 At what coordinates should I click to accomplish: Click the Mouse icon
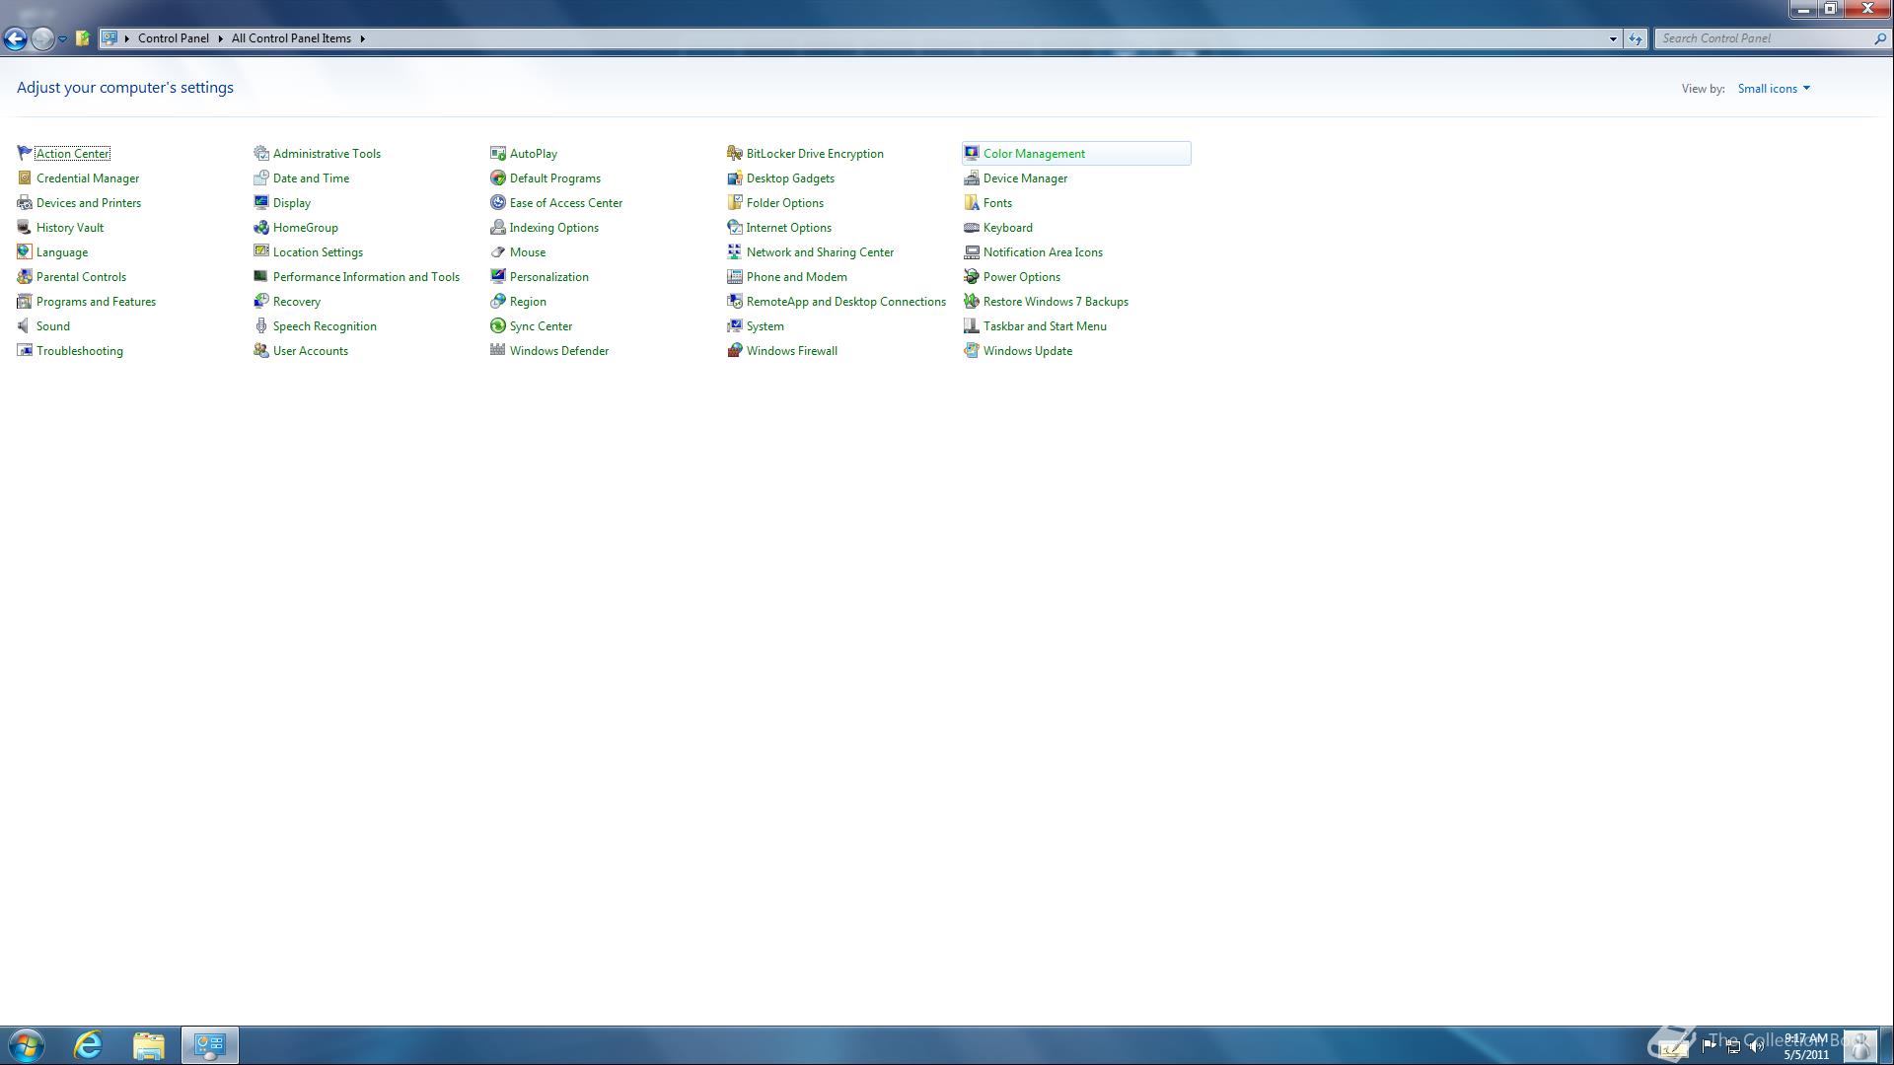tap(498, 251)
